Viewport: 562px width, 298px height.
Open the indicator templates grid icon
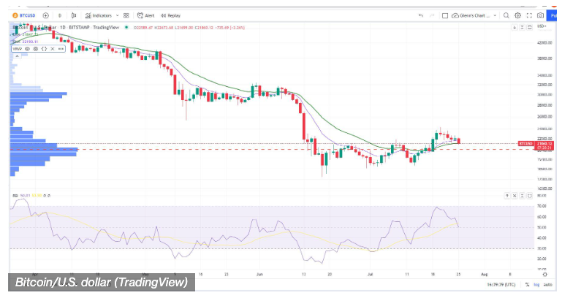point(126,15)
